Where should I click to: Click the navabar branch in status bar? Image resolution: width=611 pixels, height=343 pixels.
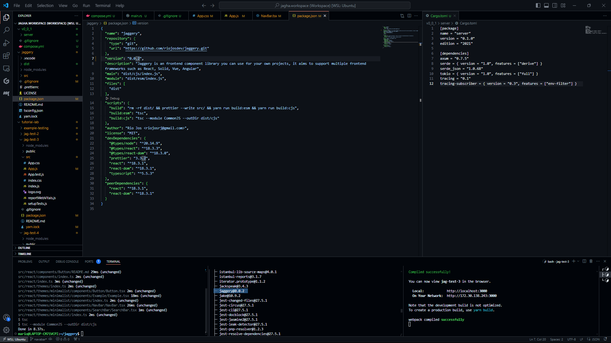coord(39,339)
